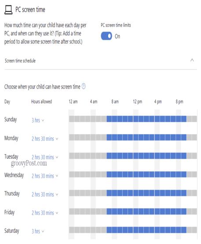Open the screen time help question mark
Viewport: 201px width, 244px height.
[x=84, y=86]
